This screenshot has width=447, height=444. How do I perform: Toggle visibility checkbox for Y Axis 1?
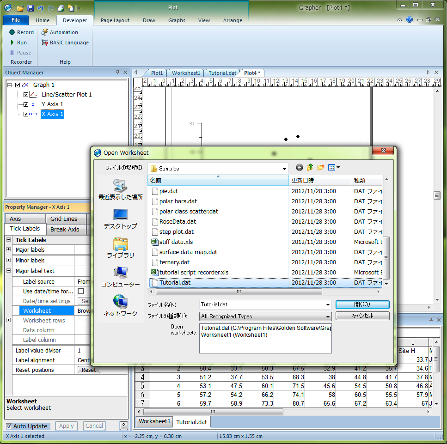26,104
